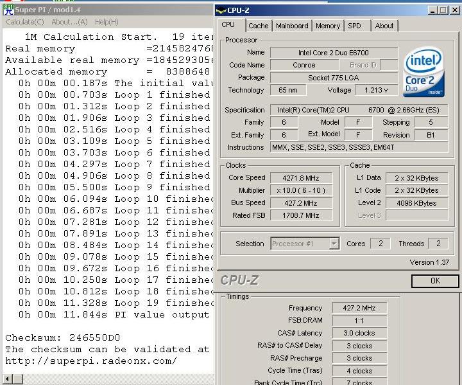Click the Super PI app icon in title bar
This screenshot has height=385, width=462.
(x=8, y=10)
